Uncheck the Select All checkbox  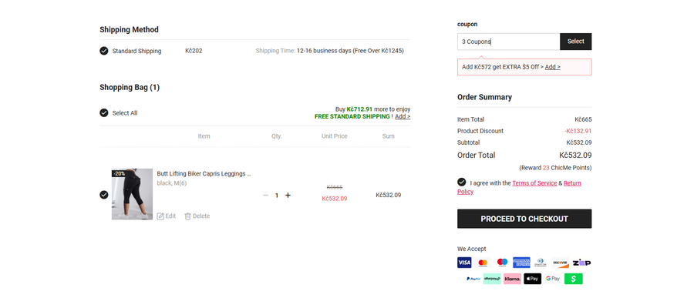click(x=104, y=113)
